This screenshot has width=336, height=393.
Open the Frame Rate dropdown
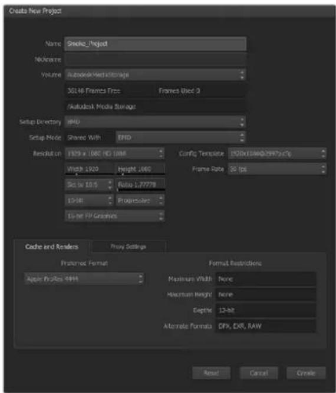coord(277,169)
